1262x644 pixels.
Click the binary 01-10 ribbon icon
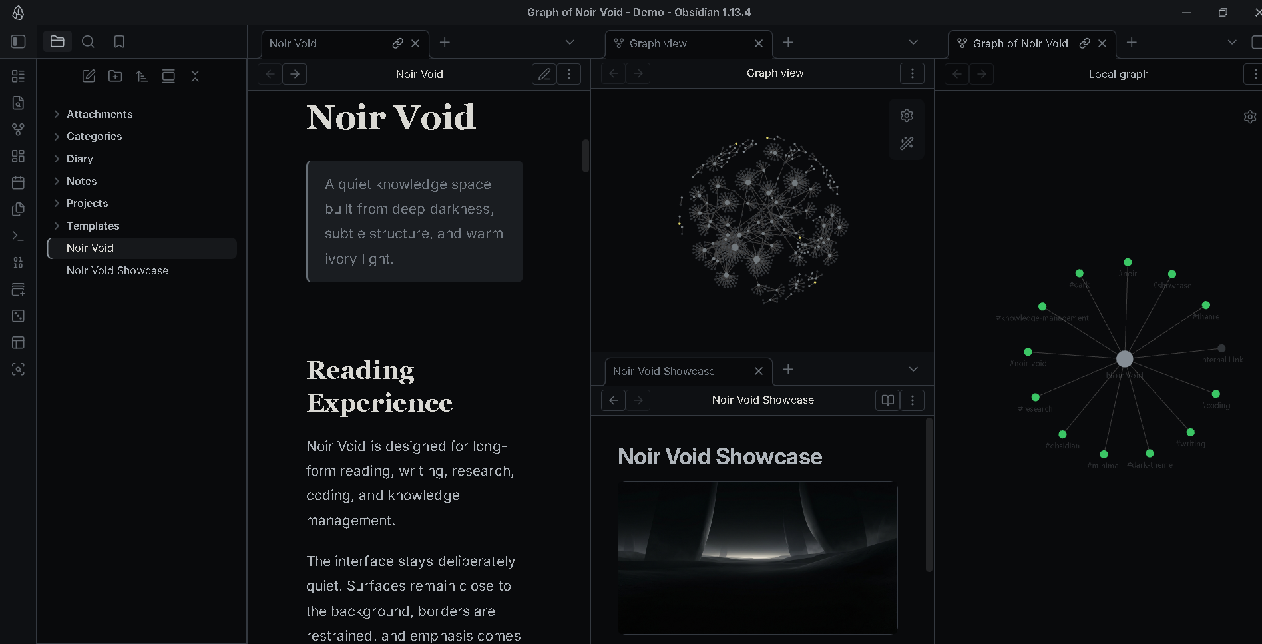[18, 262]
